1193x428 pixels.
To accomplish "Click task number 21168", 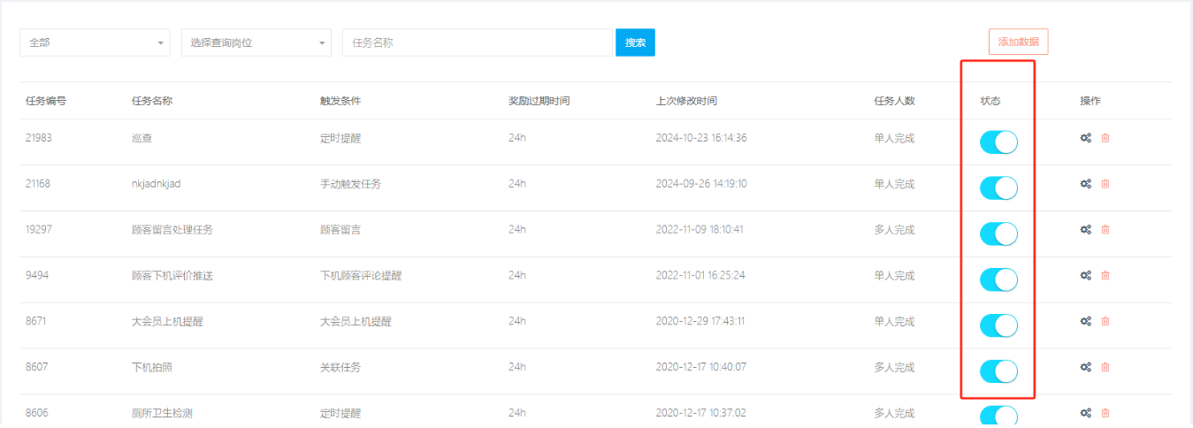I will pyautogui.click(x=38, y=184).
